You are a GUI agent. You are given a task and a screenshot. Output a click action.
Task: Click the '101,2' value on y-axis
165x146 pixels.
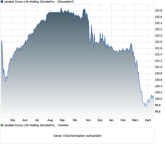pos(158,61)
